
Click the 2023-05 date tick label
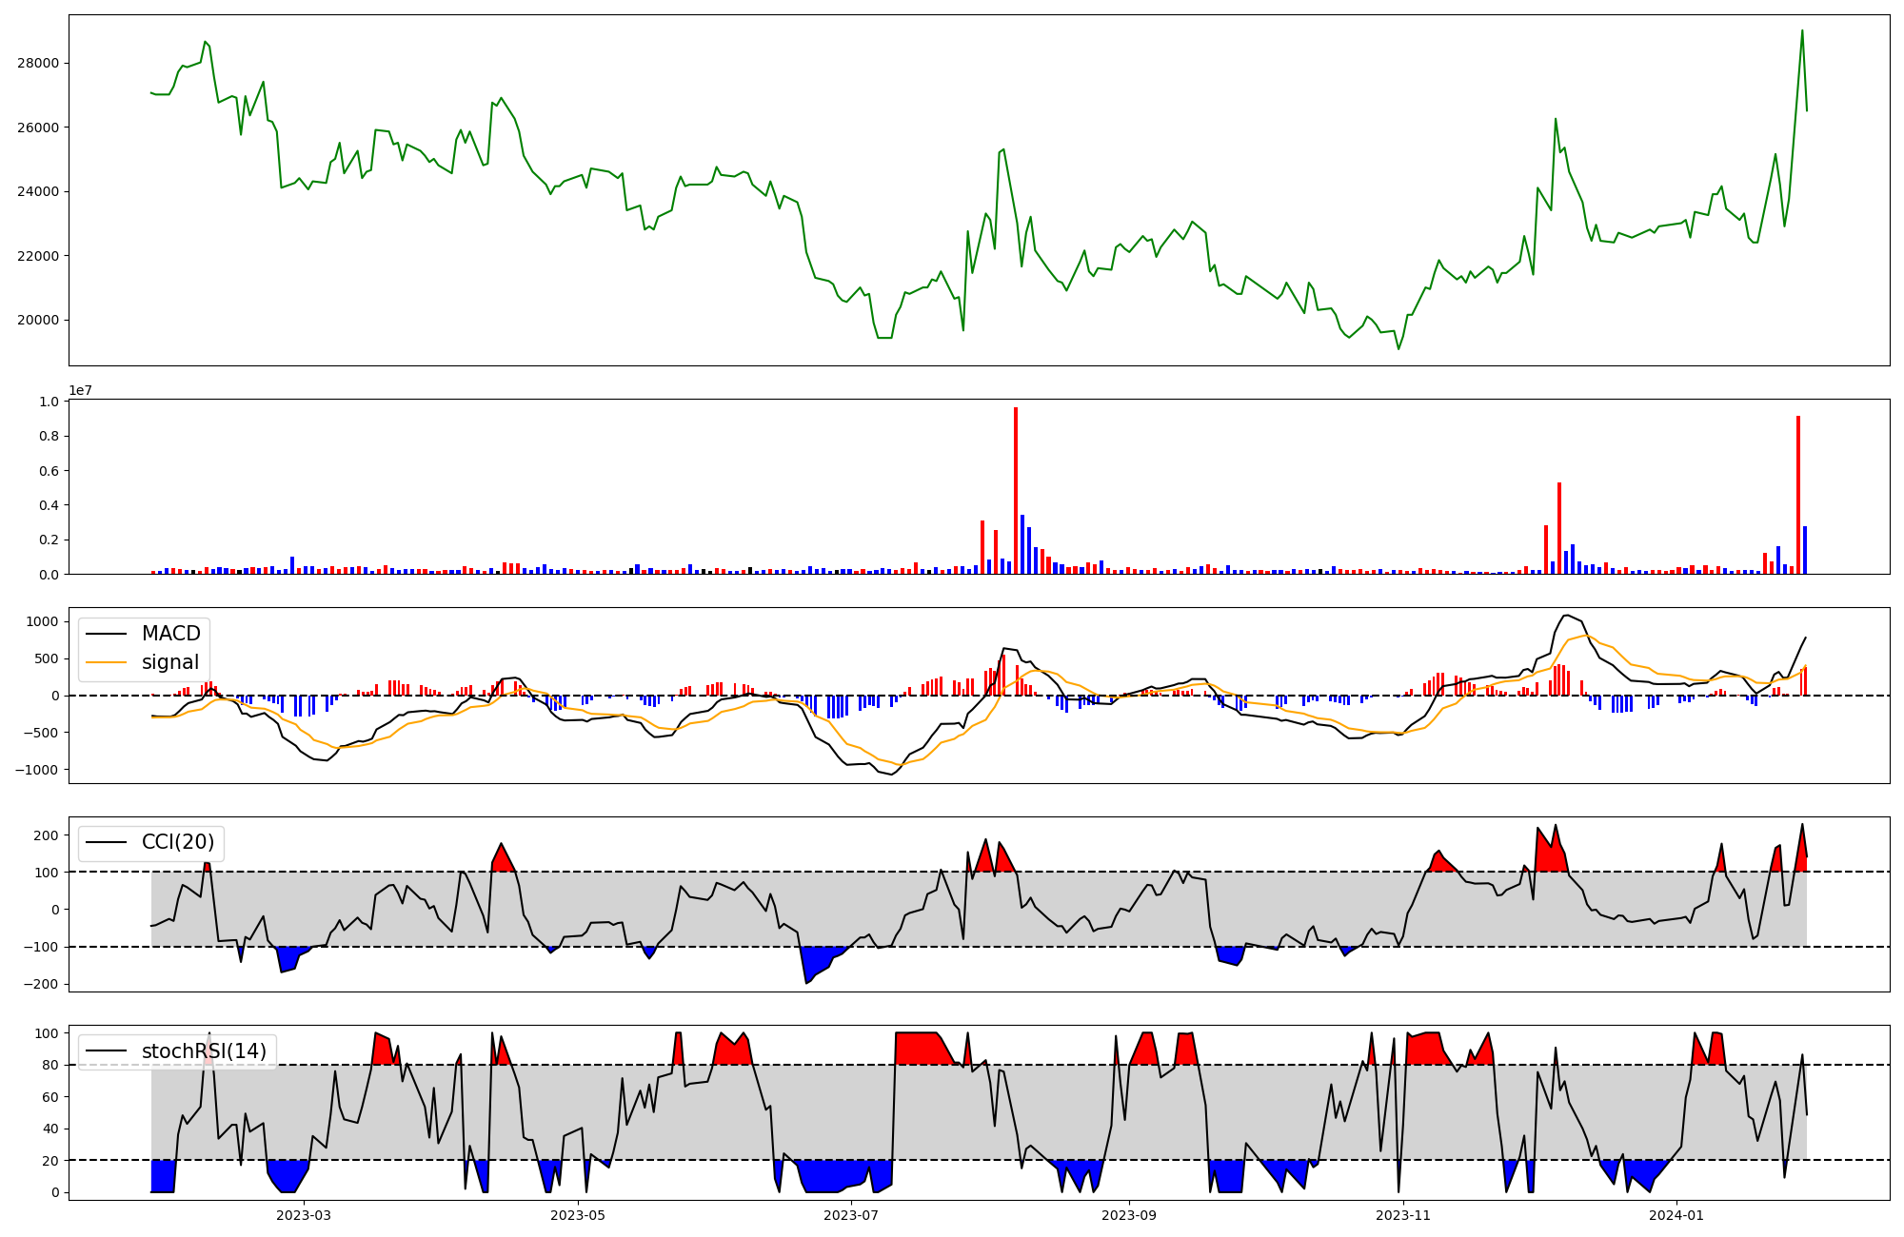point(578,1215)
